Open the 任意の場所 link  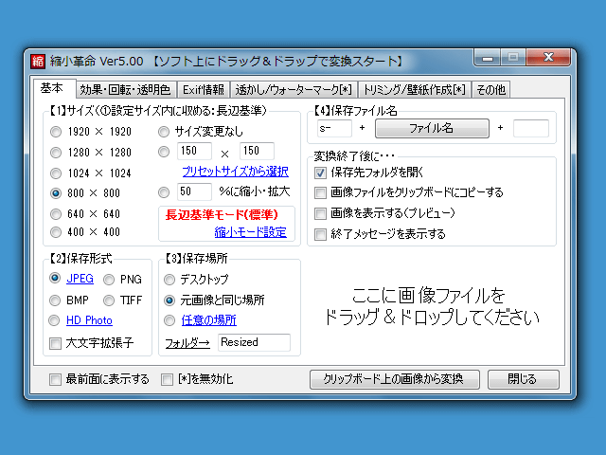click(x=208, y=320)
